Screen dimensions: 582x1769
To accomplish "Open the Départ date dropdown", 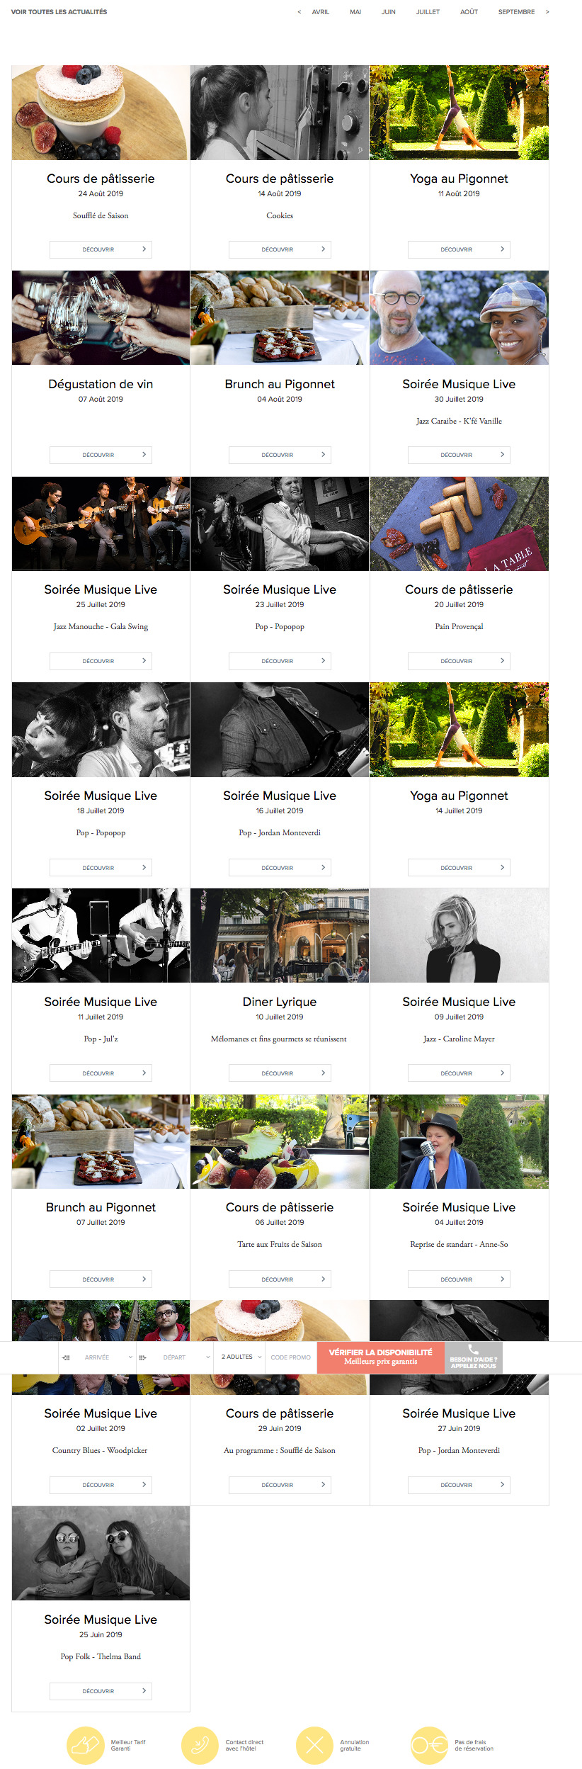I will 174,1357.
